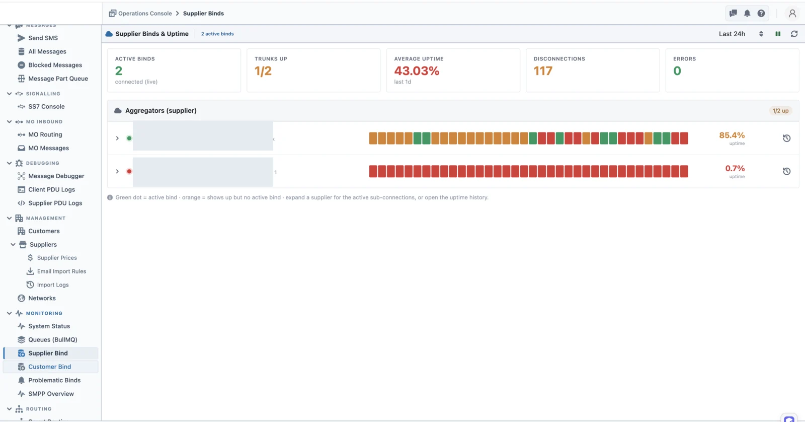
Task: Open Send SMS in the sidebar
Action: pos(43,38)
